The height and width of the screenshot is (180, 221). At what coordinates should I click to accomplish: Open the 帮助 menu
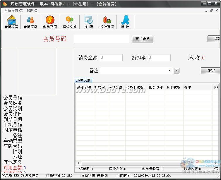(x=32, y=11)
